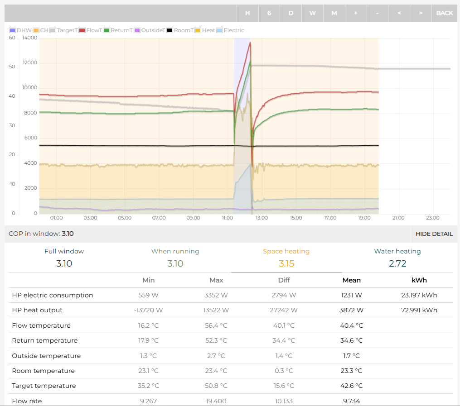Toggle the RoomT legend series
The image size is (460, 406).
tap(180, 30)
